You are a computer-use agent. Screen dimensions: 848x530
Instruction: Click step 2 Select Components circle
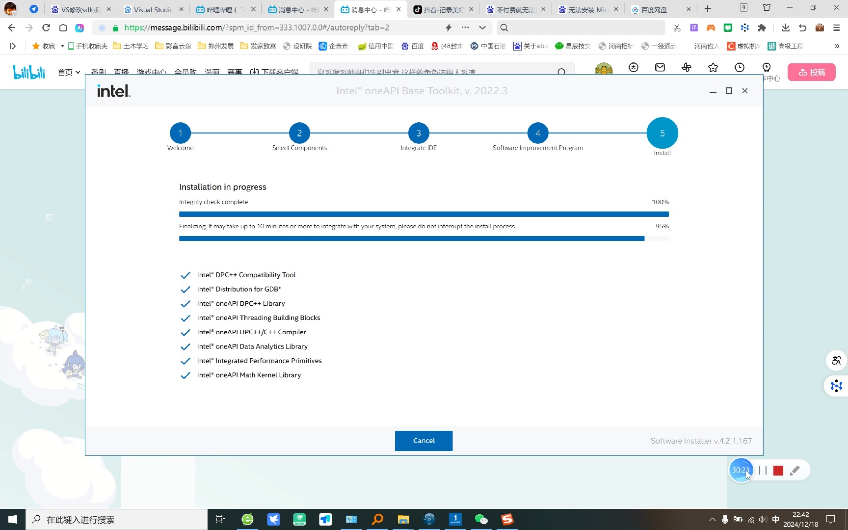point(299,133)
